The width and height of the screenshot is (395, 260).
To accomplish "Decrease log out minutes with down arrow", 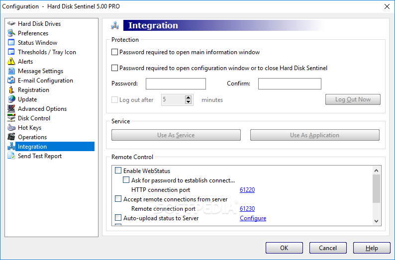I will pyautogui.click(x=188, y=102).
